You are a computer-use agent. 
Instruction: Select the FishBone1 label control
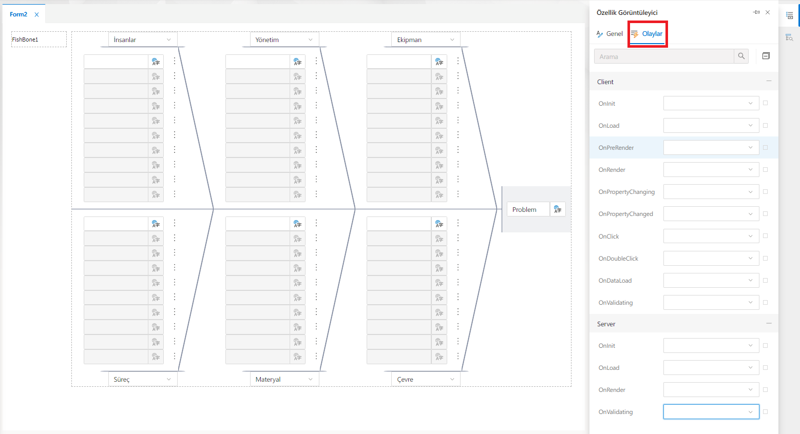coord(39,40)
